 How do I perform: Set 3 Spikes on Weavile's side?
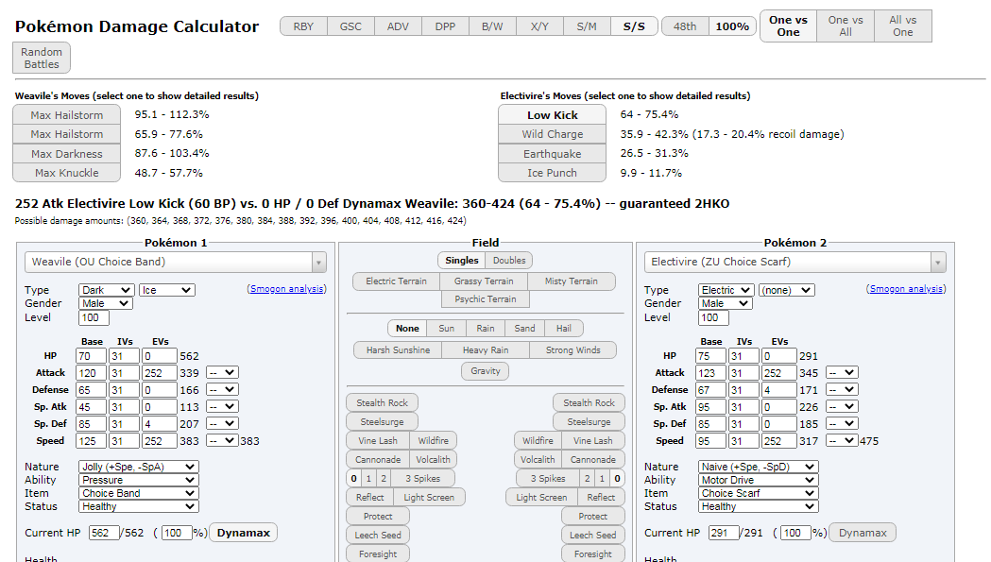point(422,479)
